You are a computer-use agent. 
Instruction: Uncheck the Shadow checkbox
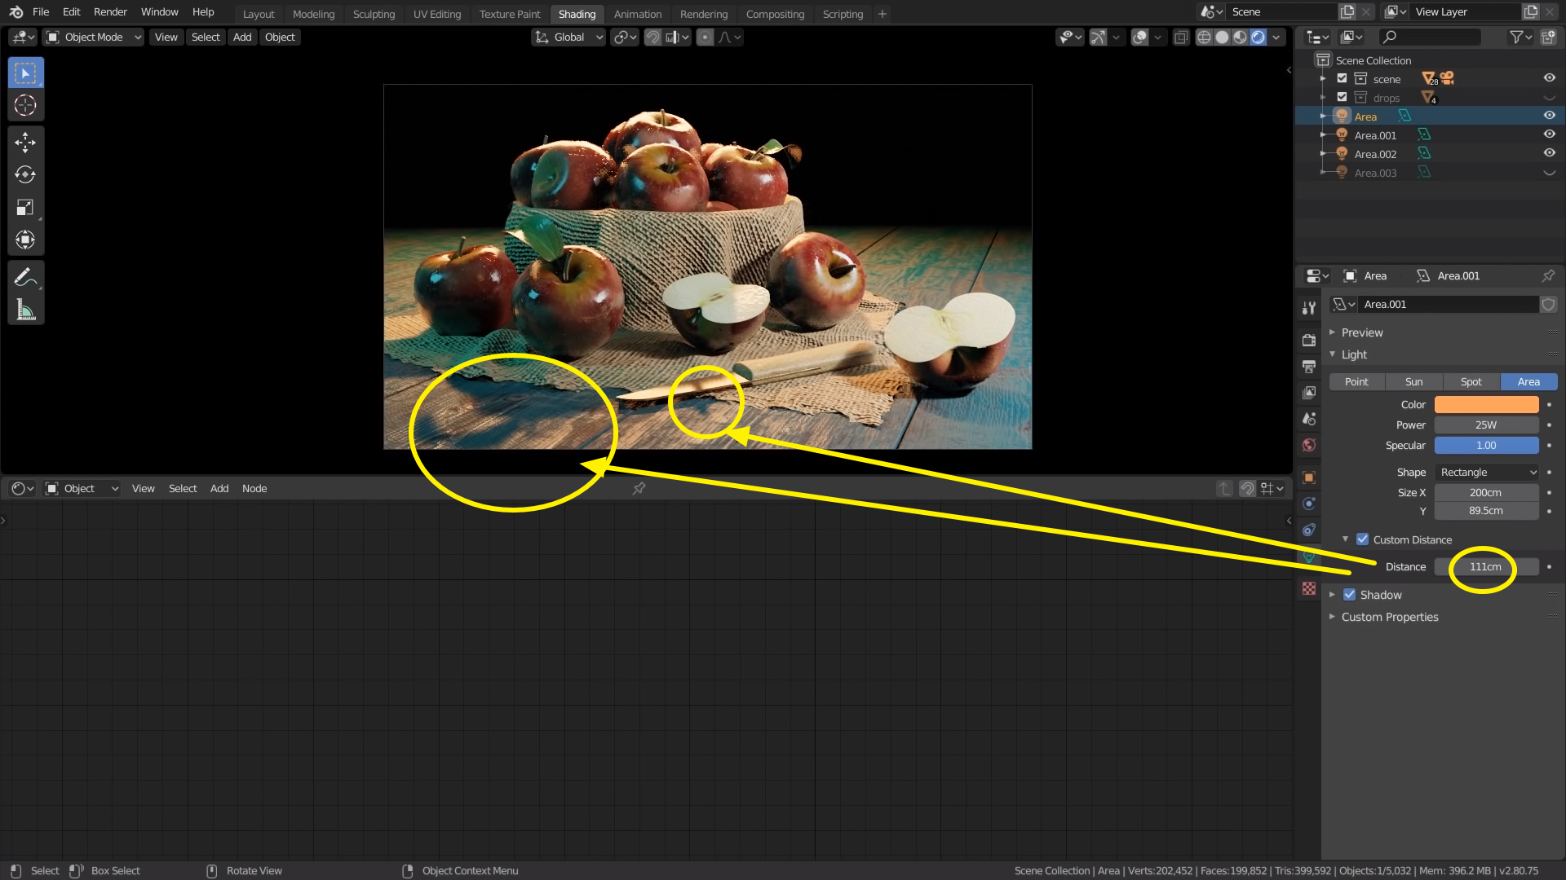1349,595
